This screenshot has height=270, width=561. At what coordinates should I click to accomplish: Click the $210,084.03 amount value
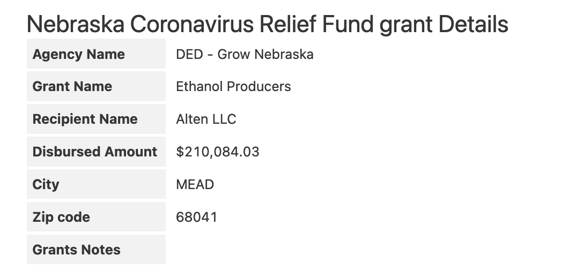click(218, 152)
